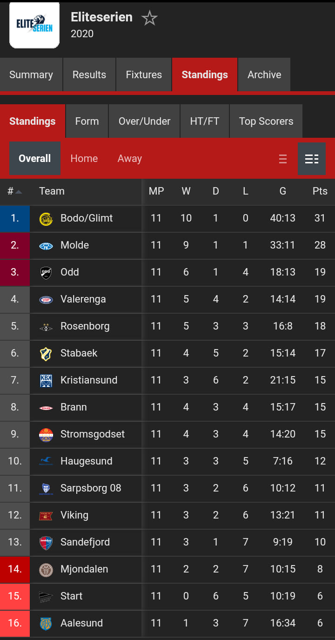The image size is (335, 640).
Task: Select the Away standings filter
Action: (130, 159)
